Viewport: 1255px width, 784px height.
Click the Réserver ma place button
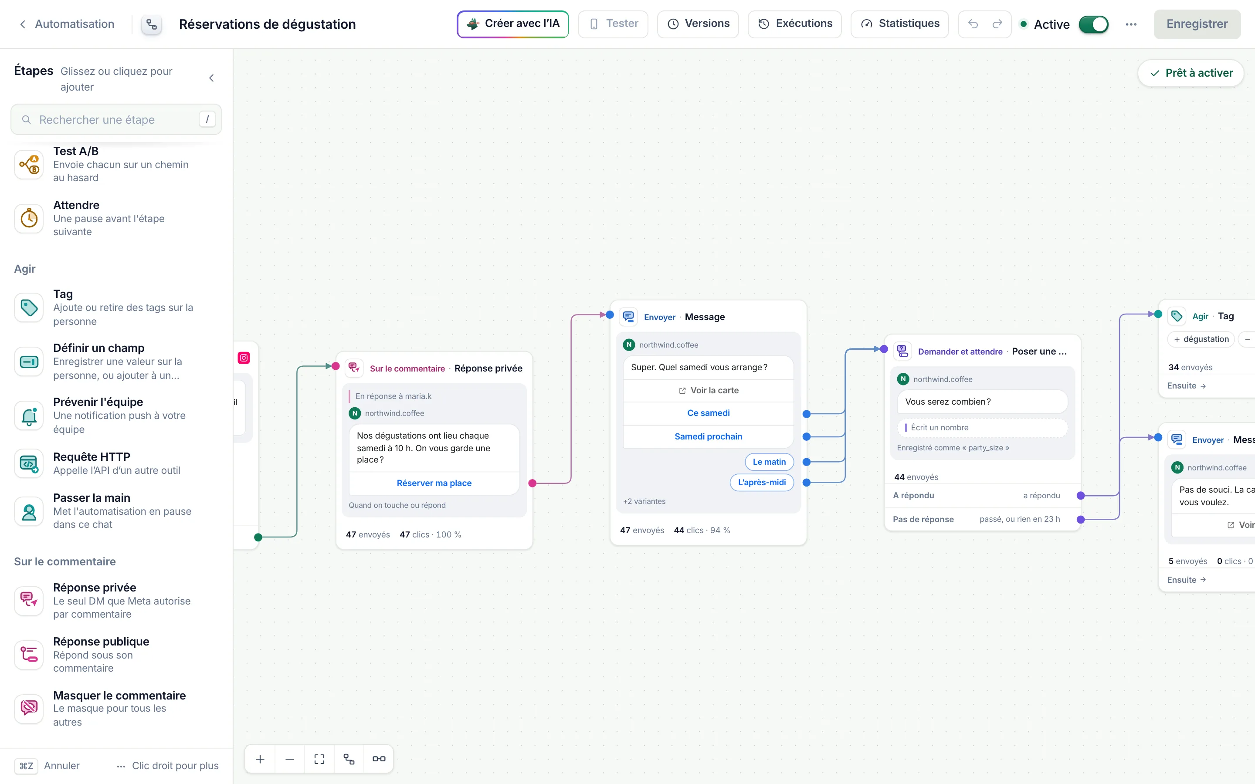coord(434,483)
